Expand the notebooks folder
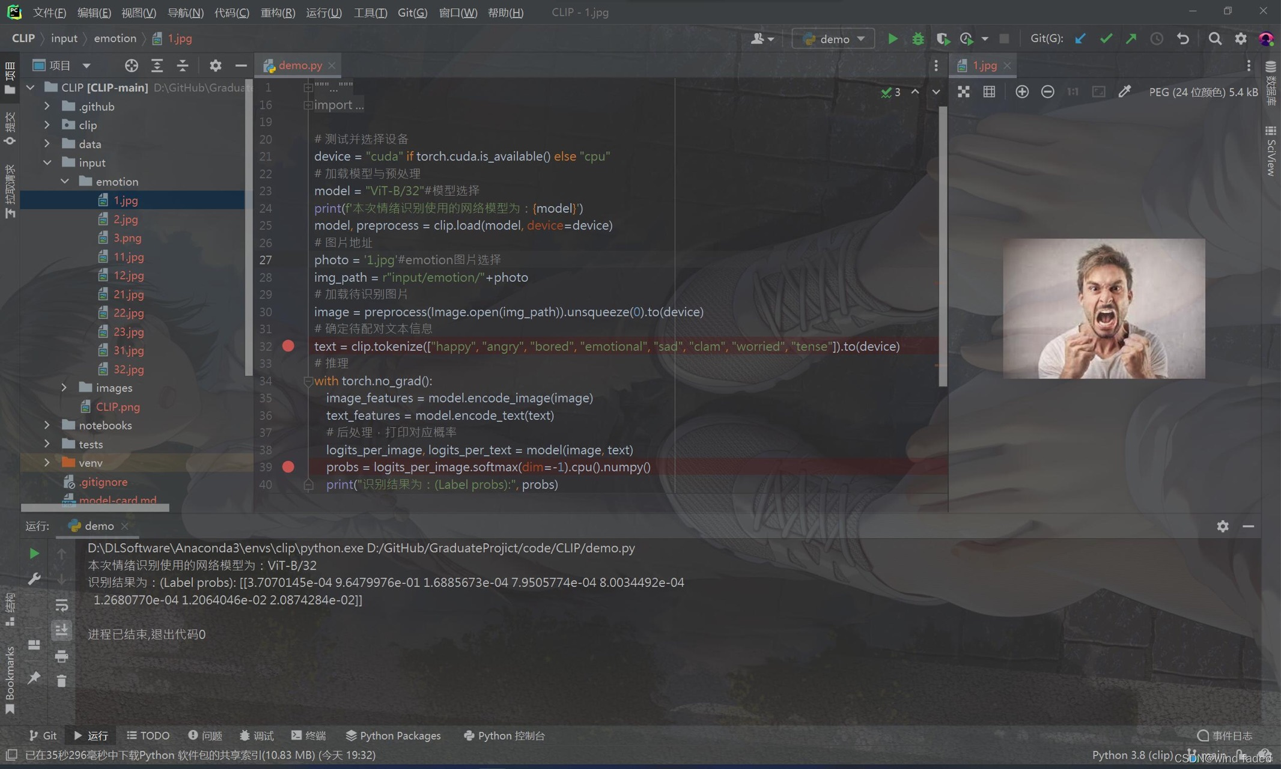The image size is (1281, 769). [x=47, y=425]
